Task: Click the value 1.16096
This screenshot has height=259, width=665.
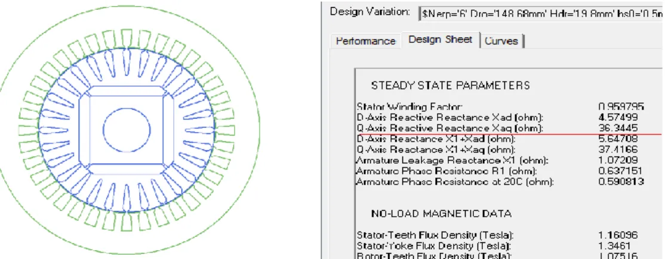Action: (618, 235)
